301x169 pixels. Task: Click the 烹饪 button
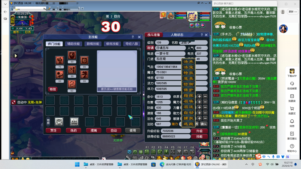point(53,130)
